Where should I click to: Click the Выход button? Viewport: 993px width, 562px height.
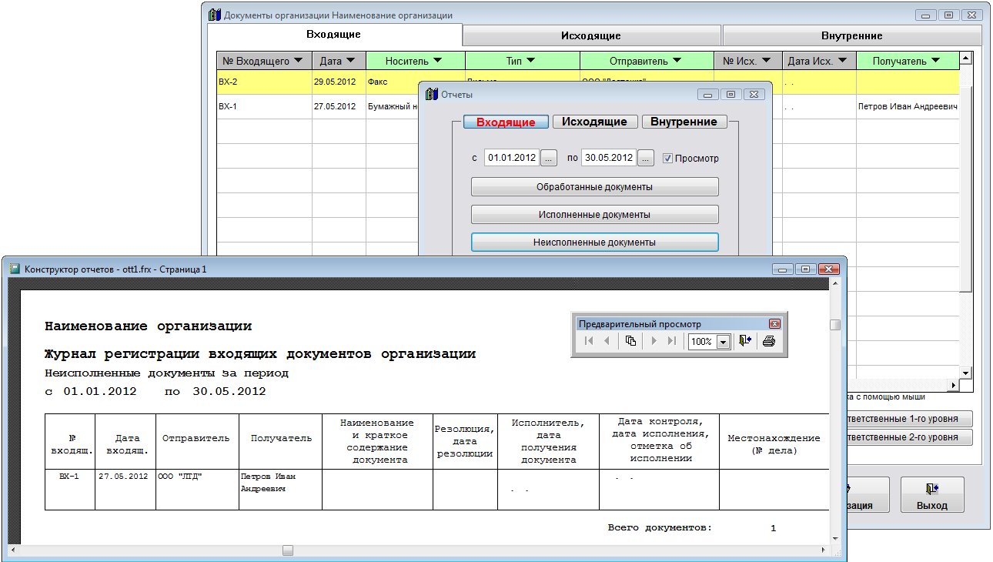[x=931, y=496]
